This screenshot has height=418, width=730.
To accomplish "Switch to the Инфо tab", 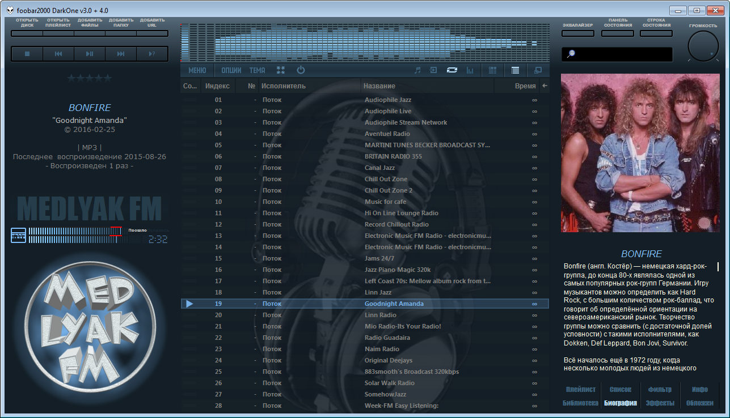I will (x=700, y=390).
